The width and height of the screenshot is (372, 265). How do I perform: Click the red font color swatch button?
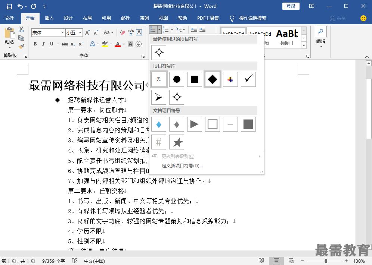[x=118, y=44]
